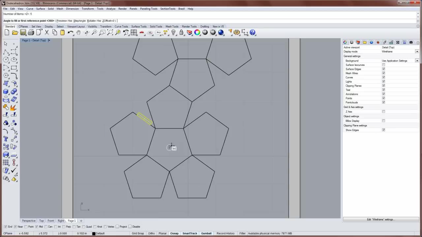Toggle Gumball in the status bar

pyautogui.click(x=206, y=233)
